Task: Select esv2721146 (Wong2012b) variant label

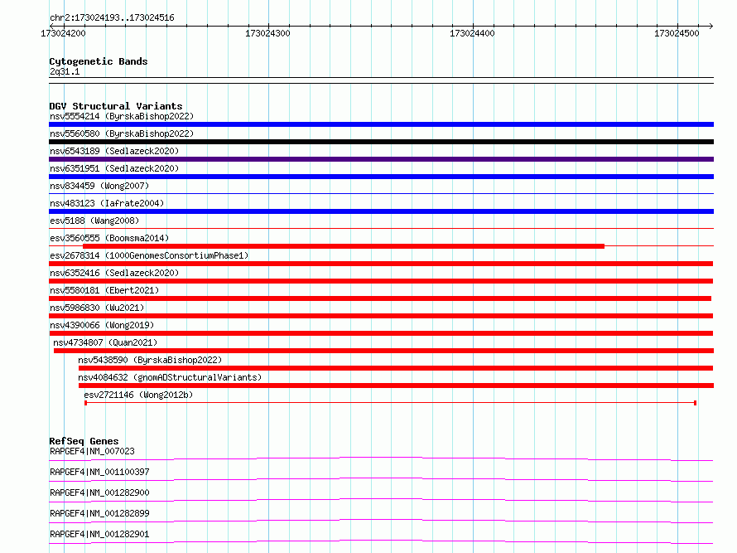Action: pos(138,395)
